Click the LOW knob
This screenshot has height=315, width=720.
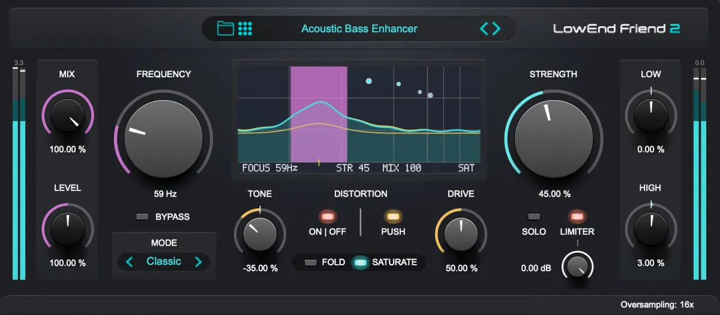[651, 115]
